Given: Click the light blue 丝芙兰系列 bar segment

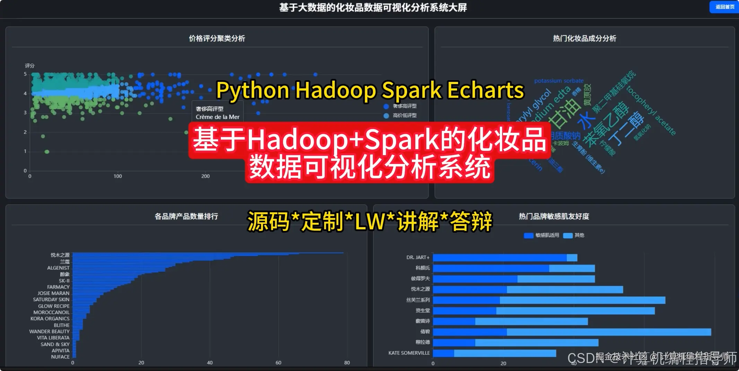Looking at the screenshot, I should click(582, 300).
